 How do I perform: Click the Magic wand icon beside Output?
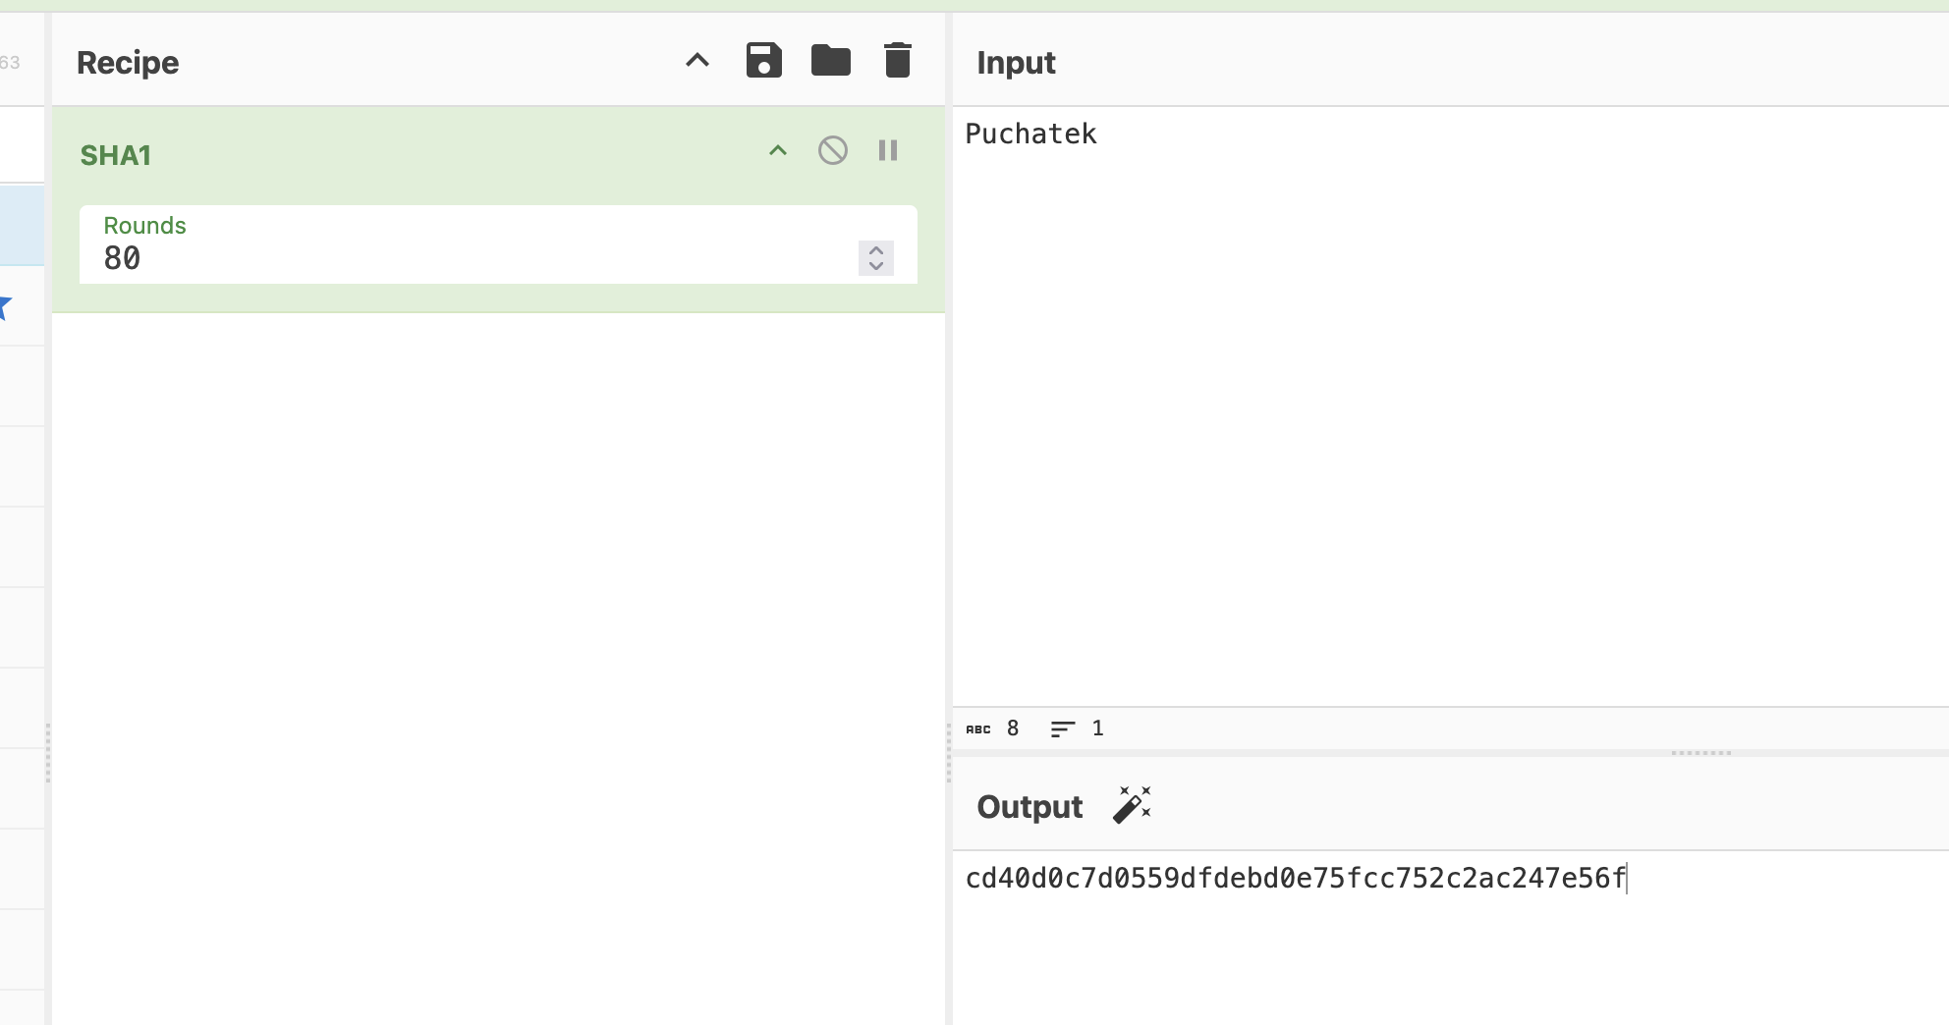point(1132,805)
